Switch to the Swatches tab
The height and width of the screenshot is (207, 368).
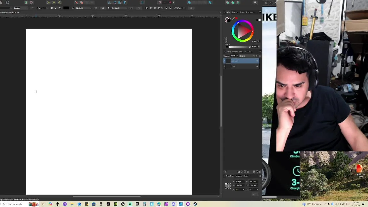pyautogui.click(x=235, y=12)
